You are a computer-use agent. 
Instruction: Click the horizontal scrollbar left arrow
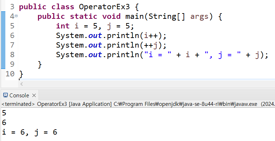(x=22, y=84)
